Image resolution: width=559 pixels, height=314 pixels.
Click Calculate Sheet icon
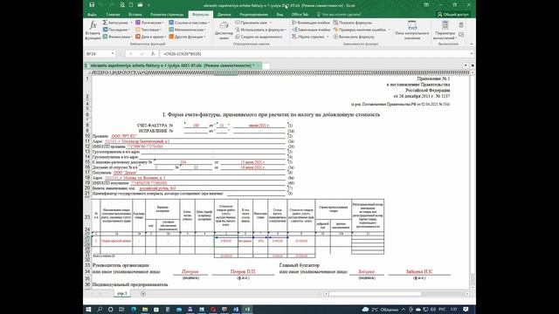(x=461, y=35)
